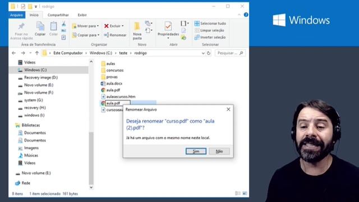The image size is (359, 202).
Task: Switch to the Compartilhar tab
Action: coord(58,15)
